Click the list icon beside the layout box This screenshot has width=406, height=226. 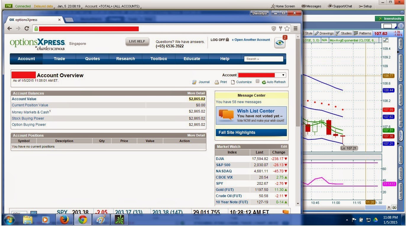401,26
